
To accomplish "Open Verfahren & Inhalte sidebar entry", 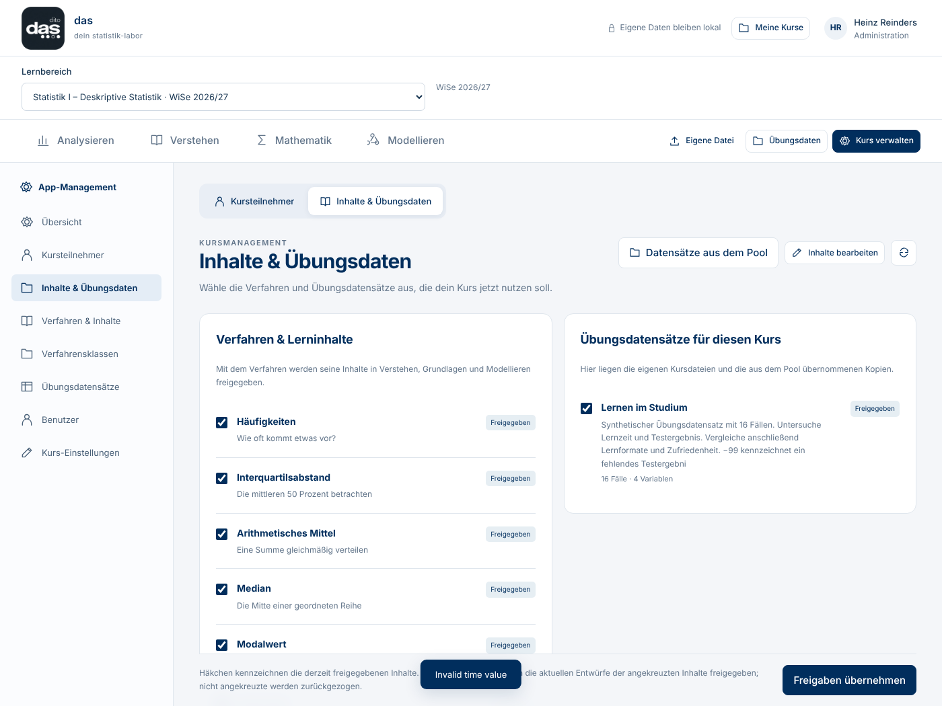I will coord(86,321).
